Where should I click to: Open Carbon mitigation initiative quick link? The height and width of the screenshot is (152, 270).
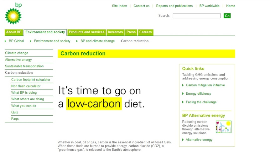[x=205, y=85]
